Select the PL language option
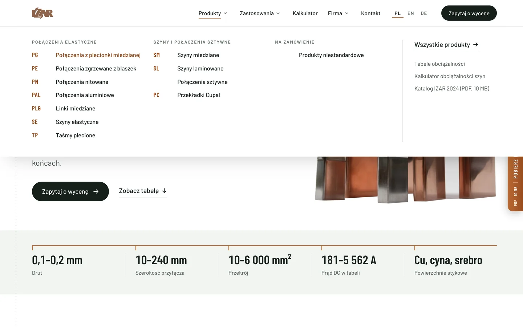Screen dimensions: 523x327 pos(398,13)
